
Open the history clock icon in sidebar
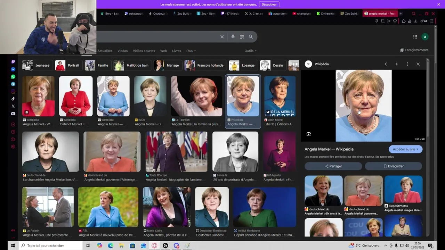click(13, 132)
